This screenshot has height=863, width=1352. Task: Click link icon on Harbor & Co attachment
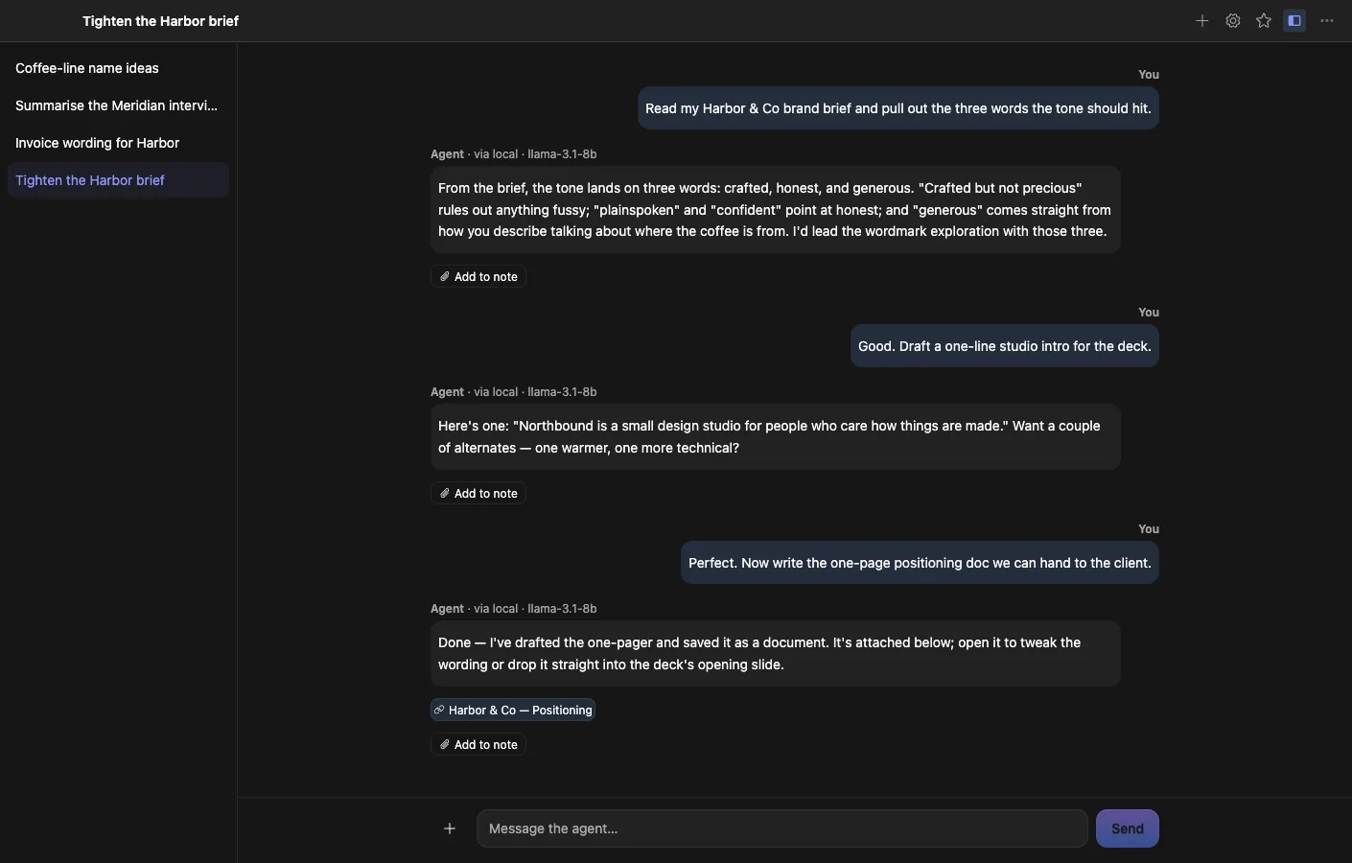point(439,711)
